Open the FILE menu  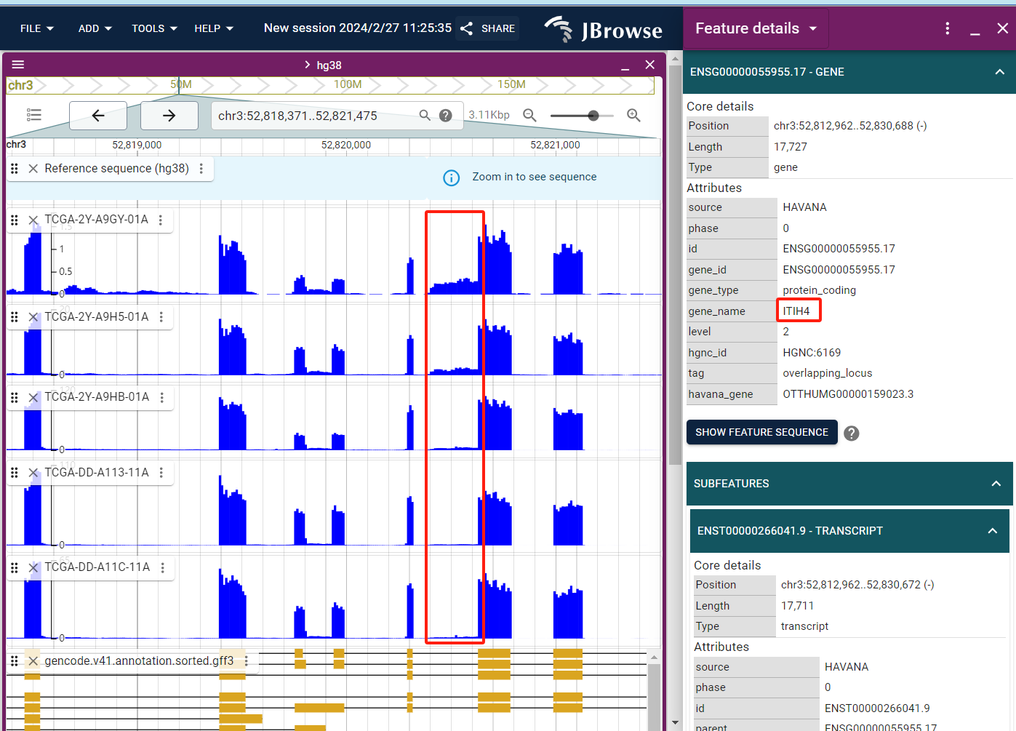pos(36,28)
